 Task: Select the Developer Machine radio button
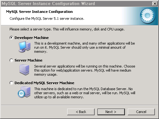(x=11, y=38)
